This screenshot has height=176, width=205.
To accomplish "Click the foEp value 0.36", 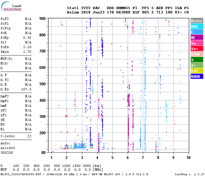I will pyautogui.click(x=27, y=38).
